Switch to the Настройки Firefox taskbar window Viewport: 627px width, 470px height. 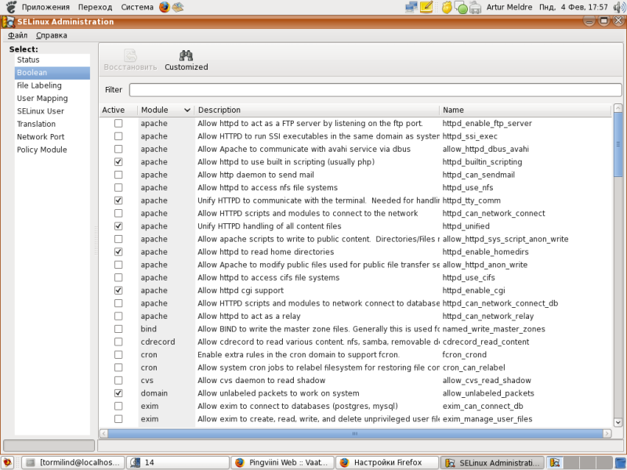point(387,462)
